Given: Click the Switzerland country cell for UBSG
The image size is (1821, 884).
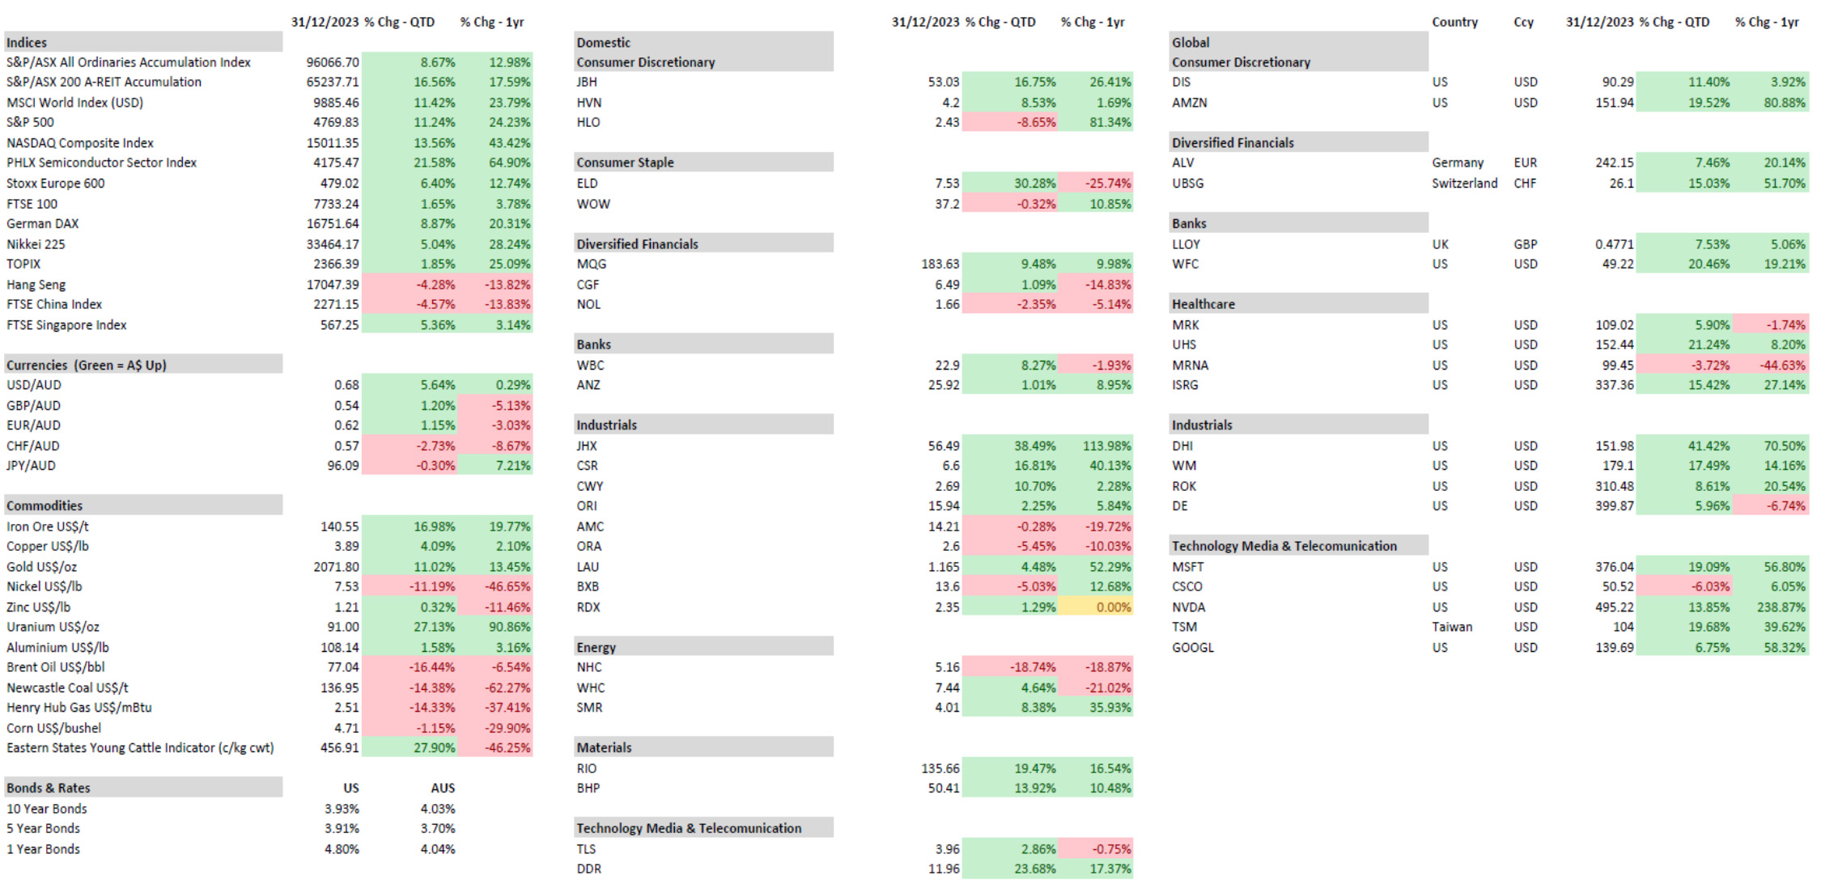Looking at the screenshot, I should coord(1464,184).
